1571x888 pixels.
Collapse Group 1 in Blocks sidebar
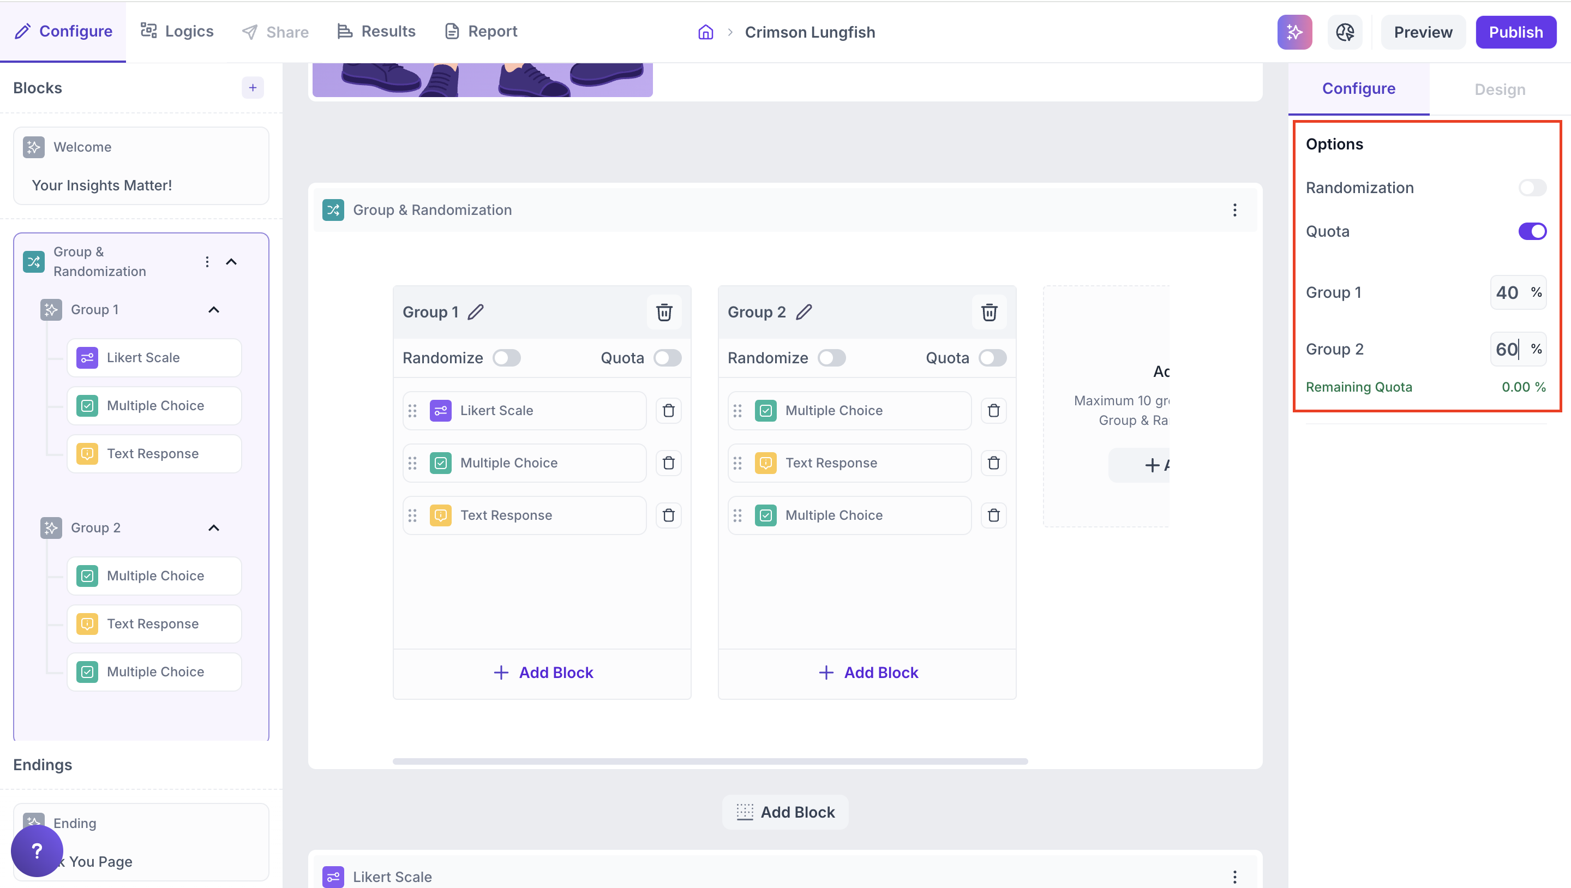(213, 310)
